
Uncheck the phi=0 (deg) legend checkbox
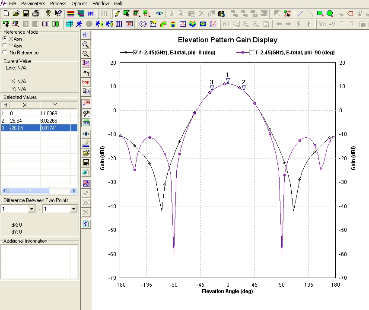tap(137, 53)
